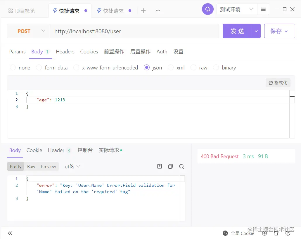Open the hamburger menu icon
Screen dimensions: 301x239
263,9
